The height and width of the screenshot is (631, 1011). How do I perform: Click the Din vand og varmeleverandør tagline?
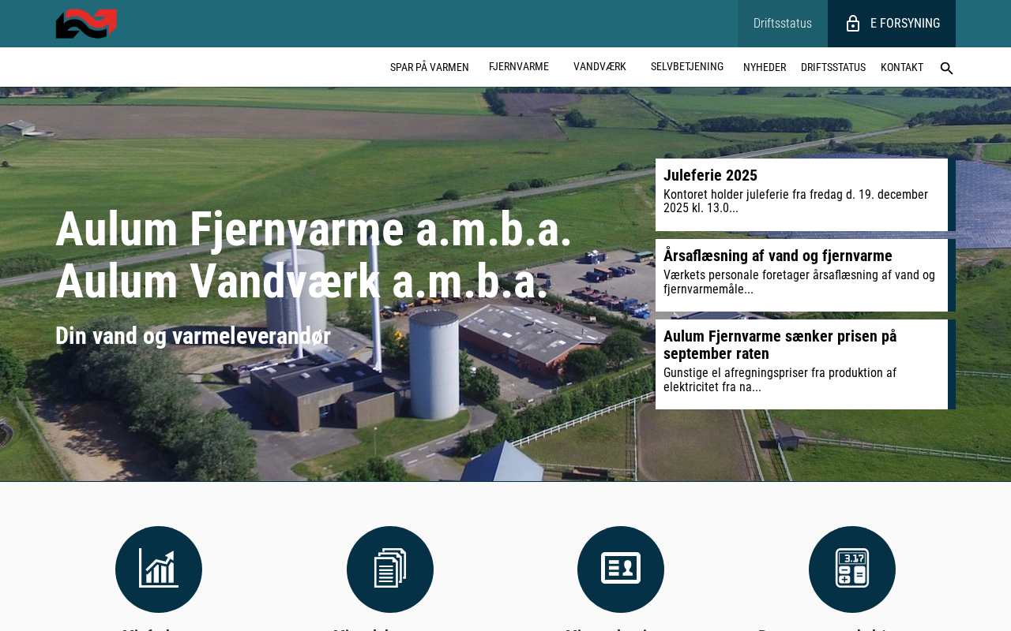(193, 336)
